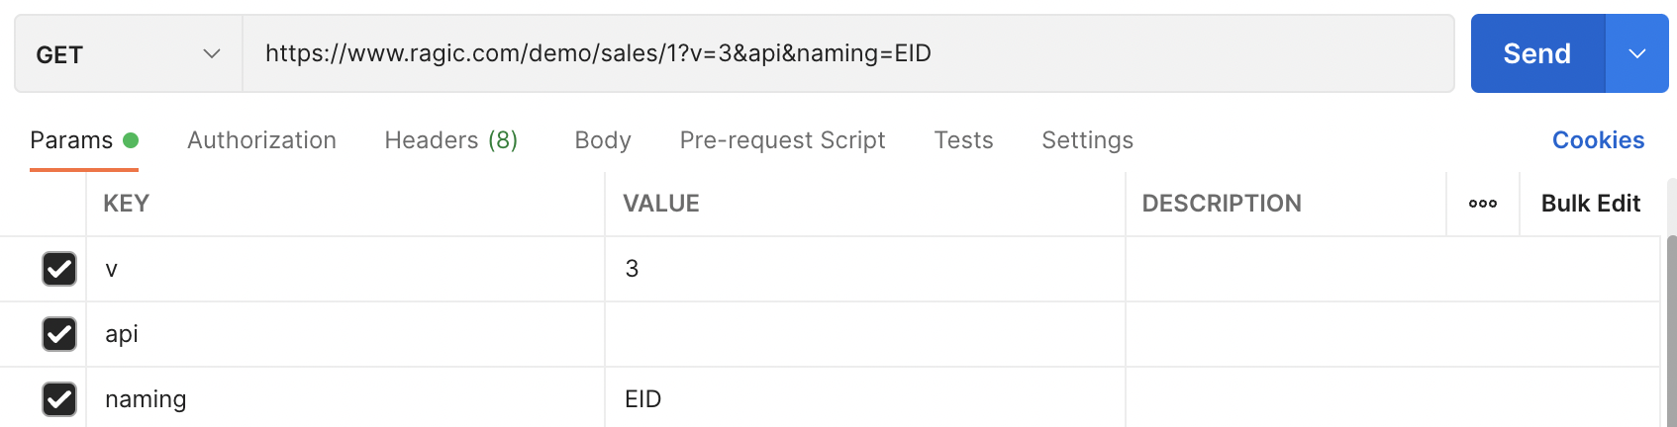The width and height of the screenshot is (1677, 427).
Task: Toggle the 'naming' parameter checkbox
Action: (x=59, y=399)
